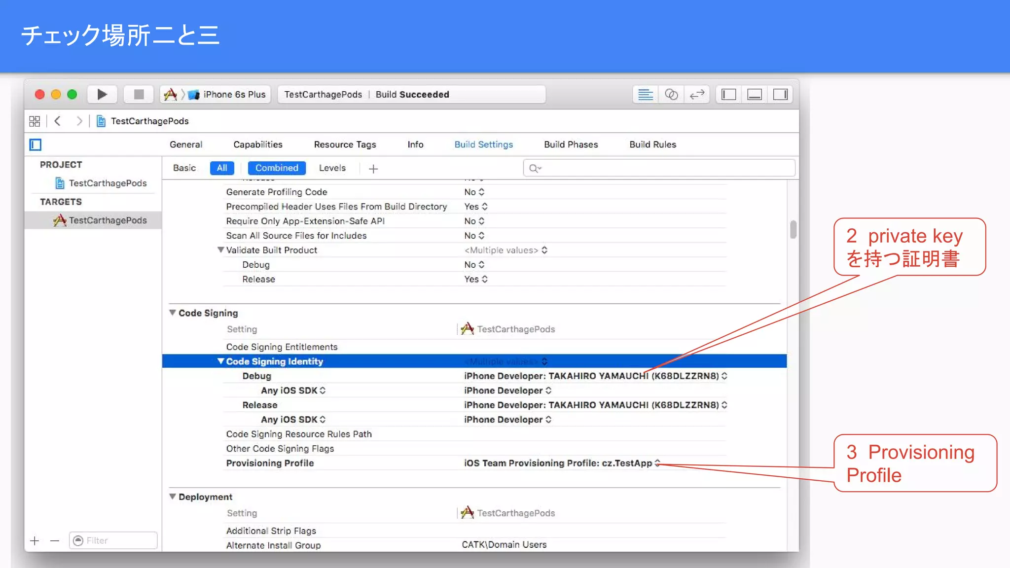
Task: Click the Build Succeeded status bar
Action: click(x=412, y=94)
